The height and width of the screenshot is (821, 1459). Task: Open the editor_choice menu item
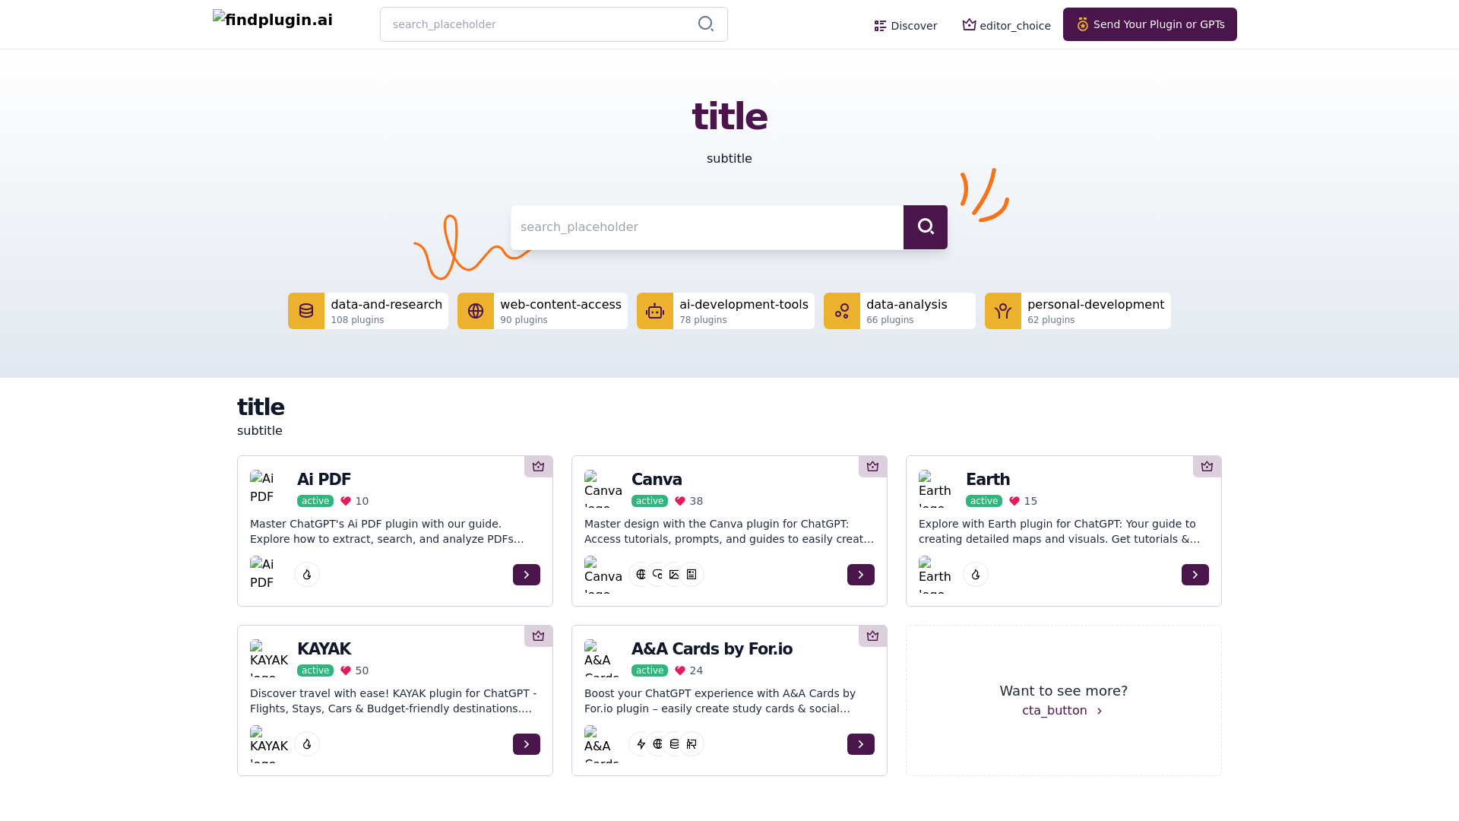coord(1006,26)
